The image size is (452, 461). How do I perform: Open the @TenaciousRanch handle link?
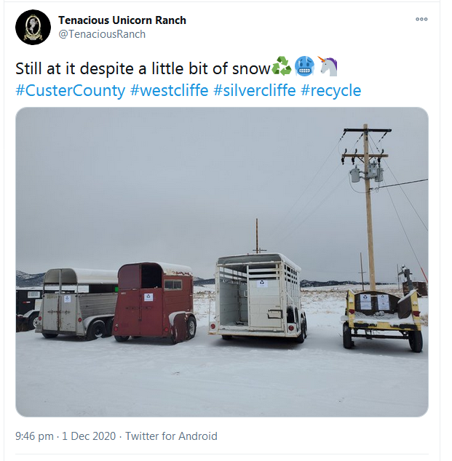(102, 34)
